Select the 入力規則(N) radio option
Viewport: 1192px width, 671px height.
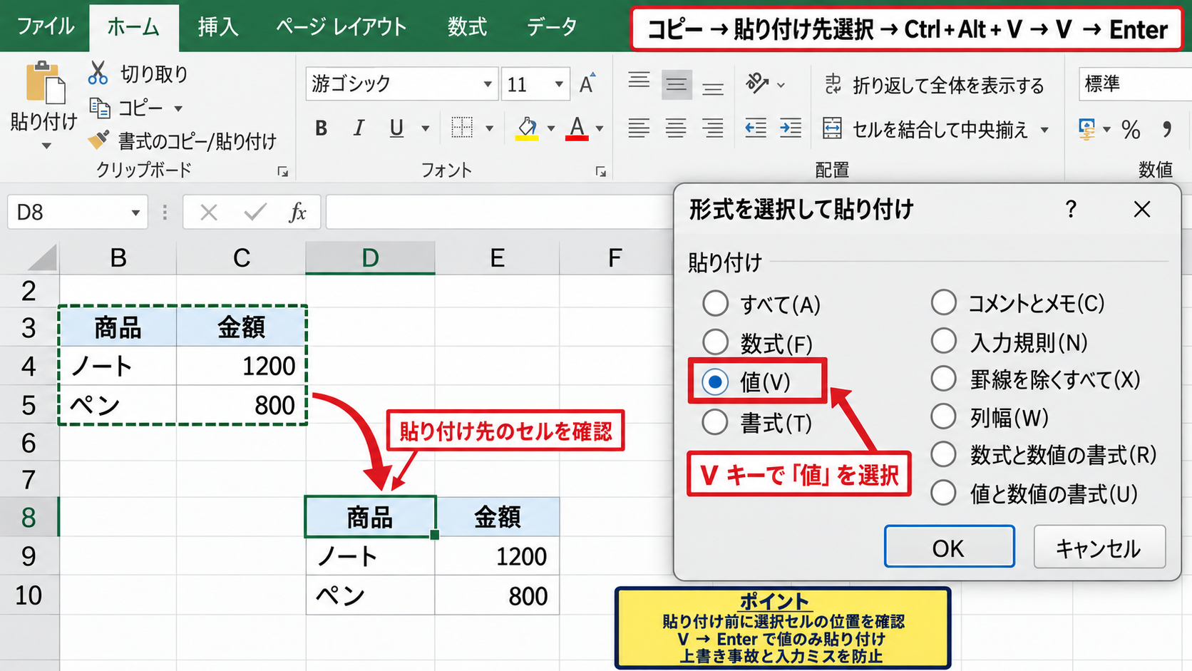point(943,341)
